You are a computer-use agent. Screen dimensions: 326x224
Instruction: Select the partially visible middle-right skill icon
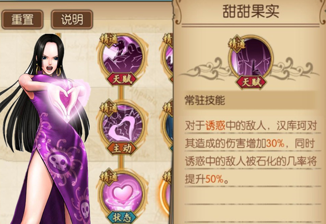[168, 124]
